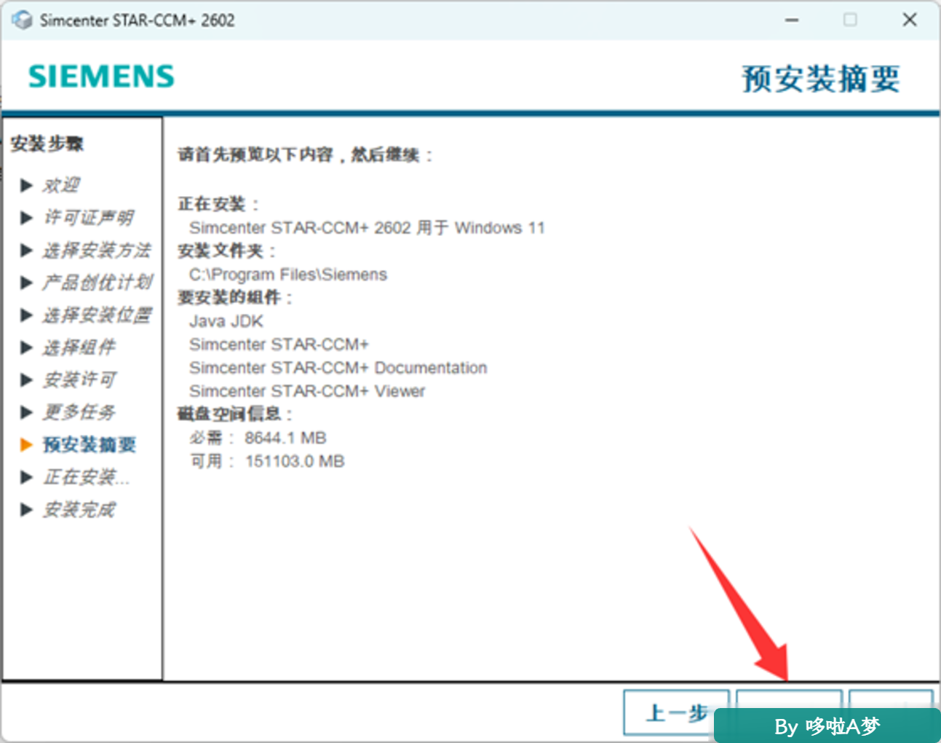Select the 更多任务 step label
Viewport: 941px width, 743px height.
coord(79,412)
